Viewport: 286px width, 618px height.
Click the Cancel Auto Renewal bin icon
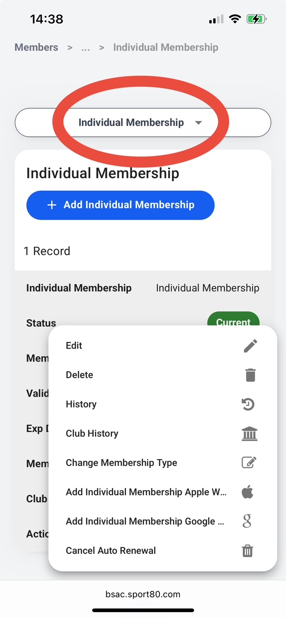coord(247,550)
